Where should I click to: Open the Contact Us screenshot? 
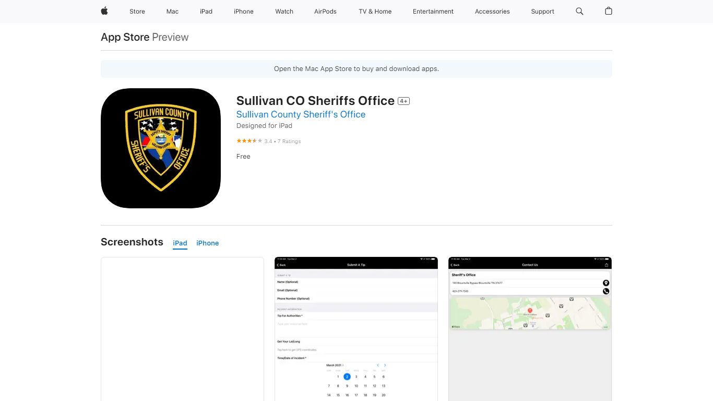click(x=530, y=329)
